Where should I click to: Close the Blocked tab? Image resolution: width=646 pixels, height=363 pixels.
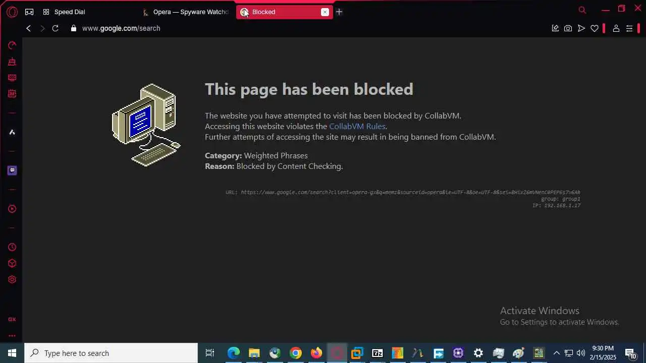coord(325,12)
